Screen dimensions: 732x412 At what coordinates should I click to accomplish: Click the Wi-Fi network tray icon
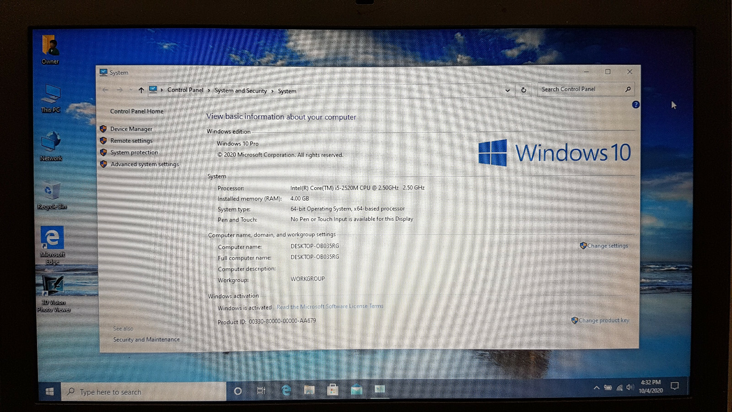pyautogui.click(x=619, y=388)
